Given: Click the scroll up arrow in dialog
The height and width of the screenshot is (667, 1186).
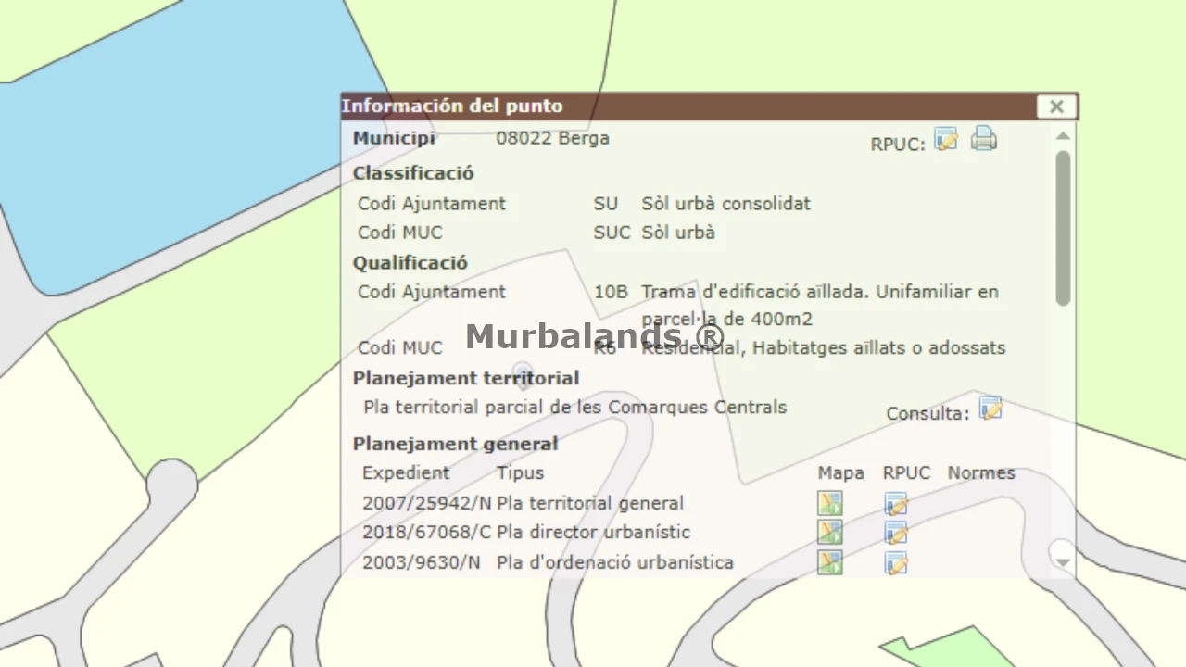Looking at the screenshot, I should [x=1063, y=137].
